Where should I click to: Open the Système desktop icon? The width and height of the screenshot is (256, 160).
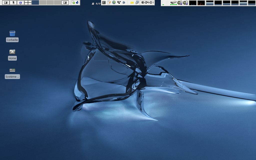12,70
